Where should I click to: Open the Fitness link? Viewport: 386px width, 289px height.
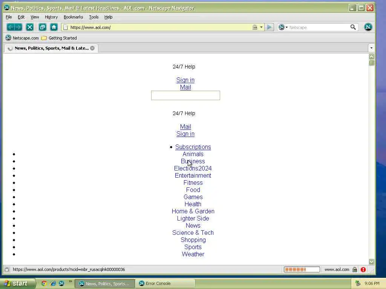[193, 183]
